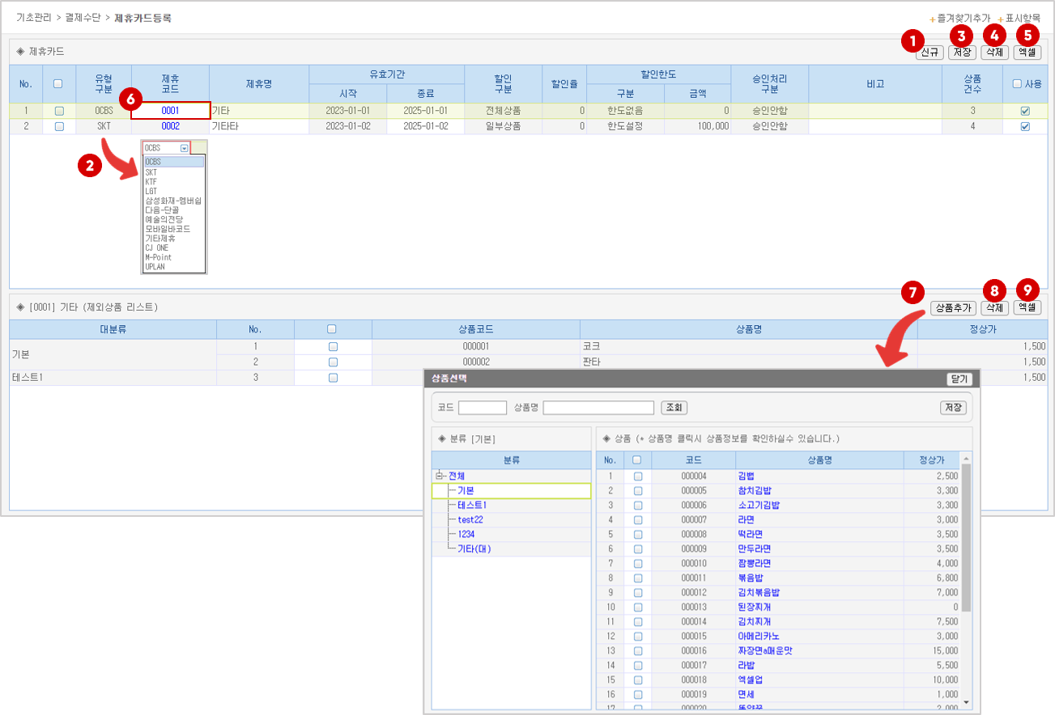The height and width of the screenshot is (715, 1055).
Task: Click the 상품추가 button
Action: click(x=953, y=307)
